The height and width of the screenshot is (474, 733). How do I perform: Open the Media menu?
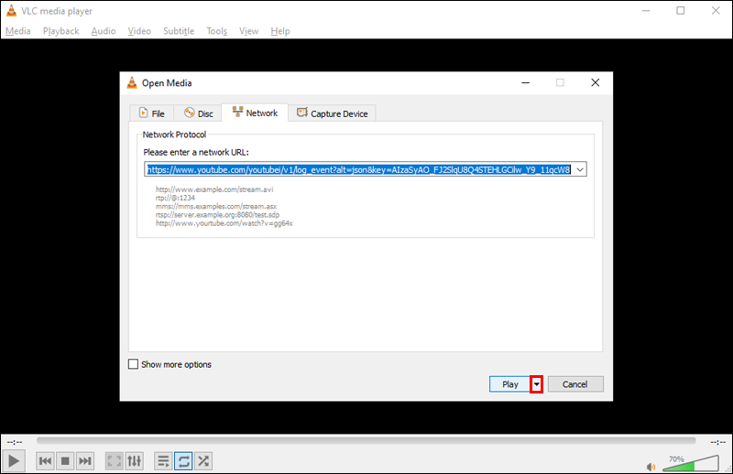18,31
